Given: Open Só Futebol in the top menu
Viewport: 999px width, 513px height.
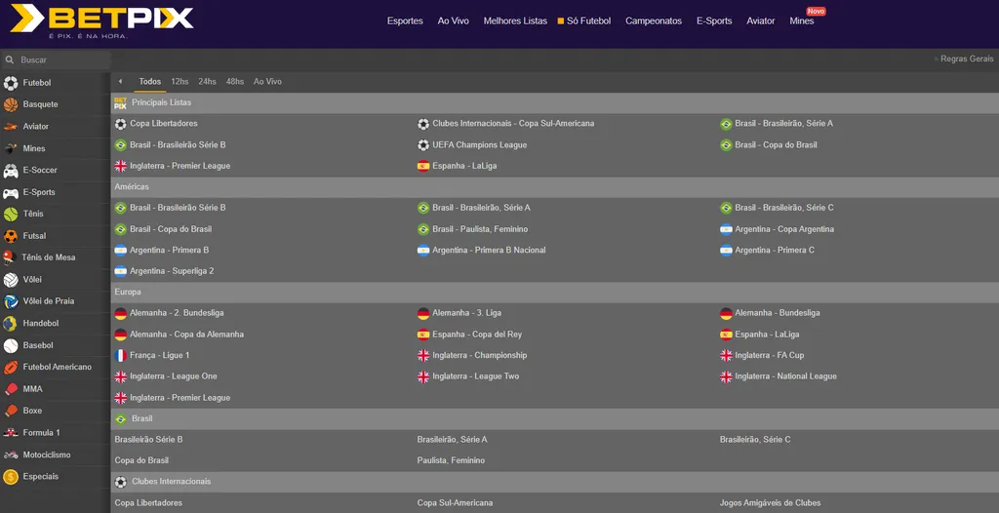Looking at the screenshot, I should coord(584,21).
